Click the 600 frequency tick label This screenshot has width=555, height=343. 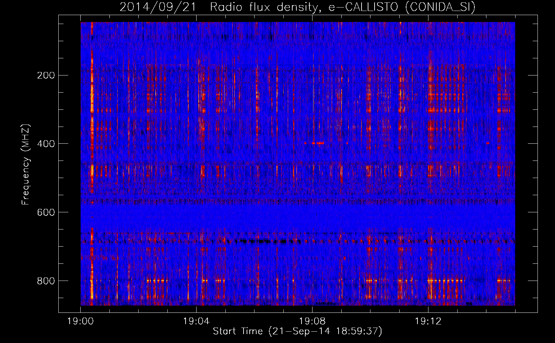click(x=46, y=212)
